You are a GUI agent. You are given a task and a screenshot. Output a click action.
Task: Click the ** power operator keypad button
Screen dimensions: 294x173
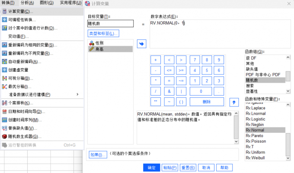(156, 102)
